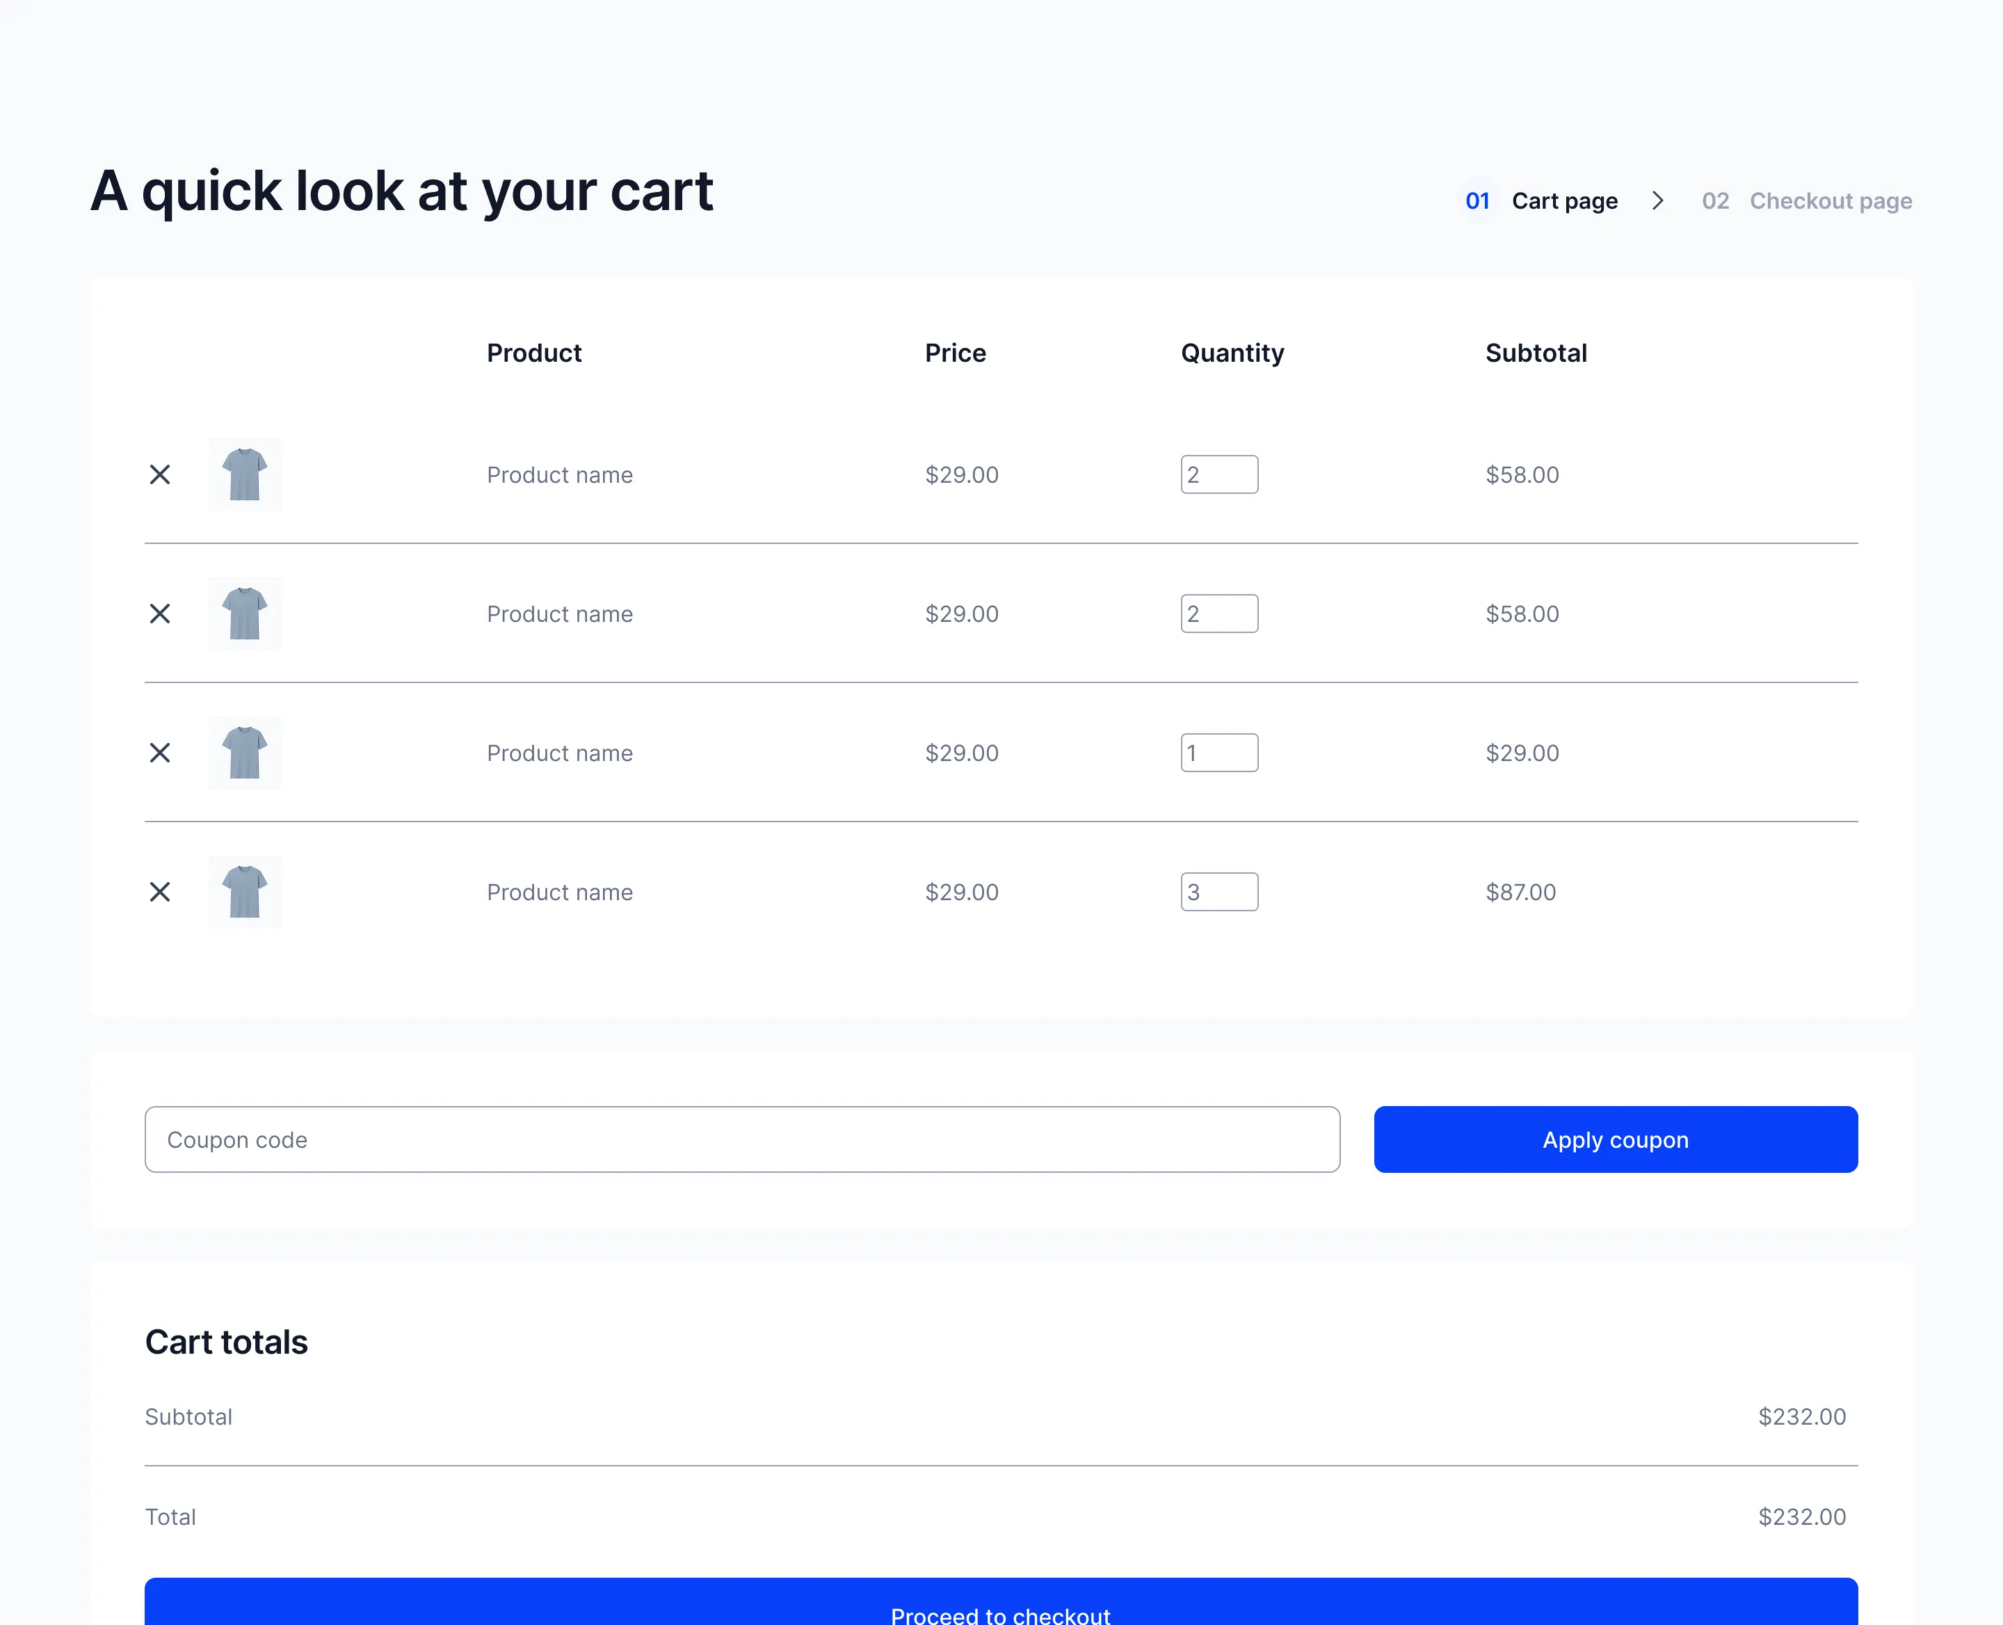Click the Quantity column header
Image resolution: width=2003 pixels, height=1625 pixels.
[x=1232, y=354]
